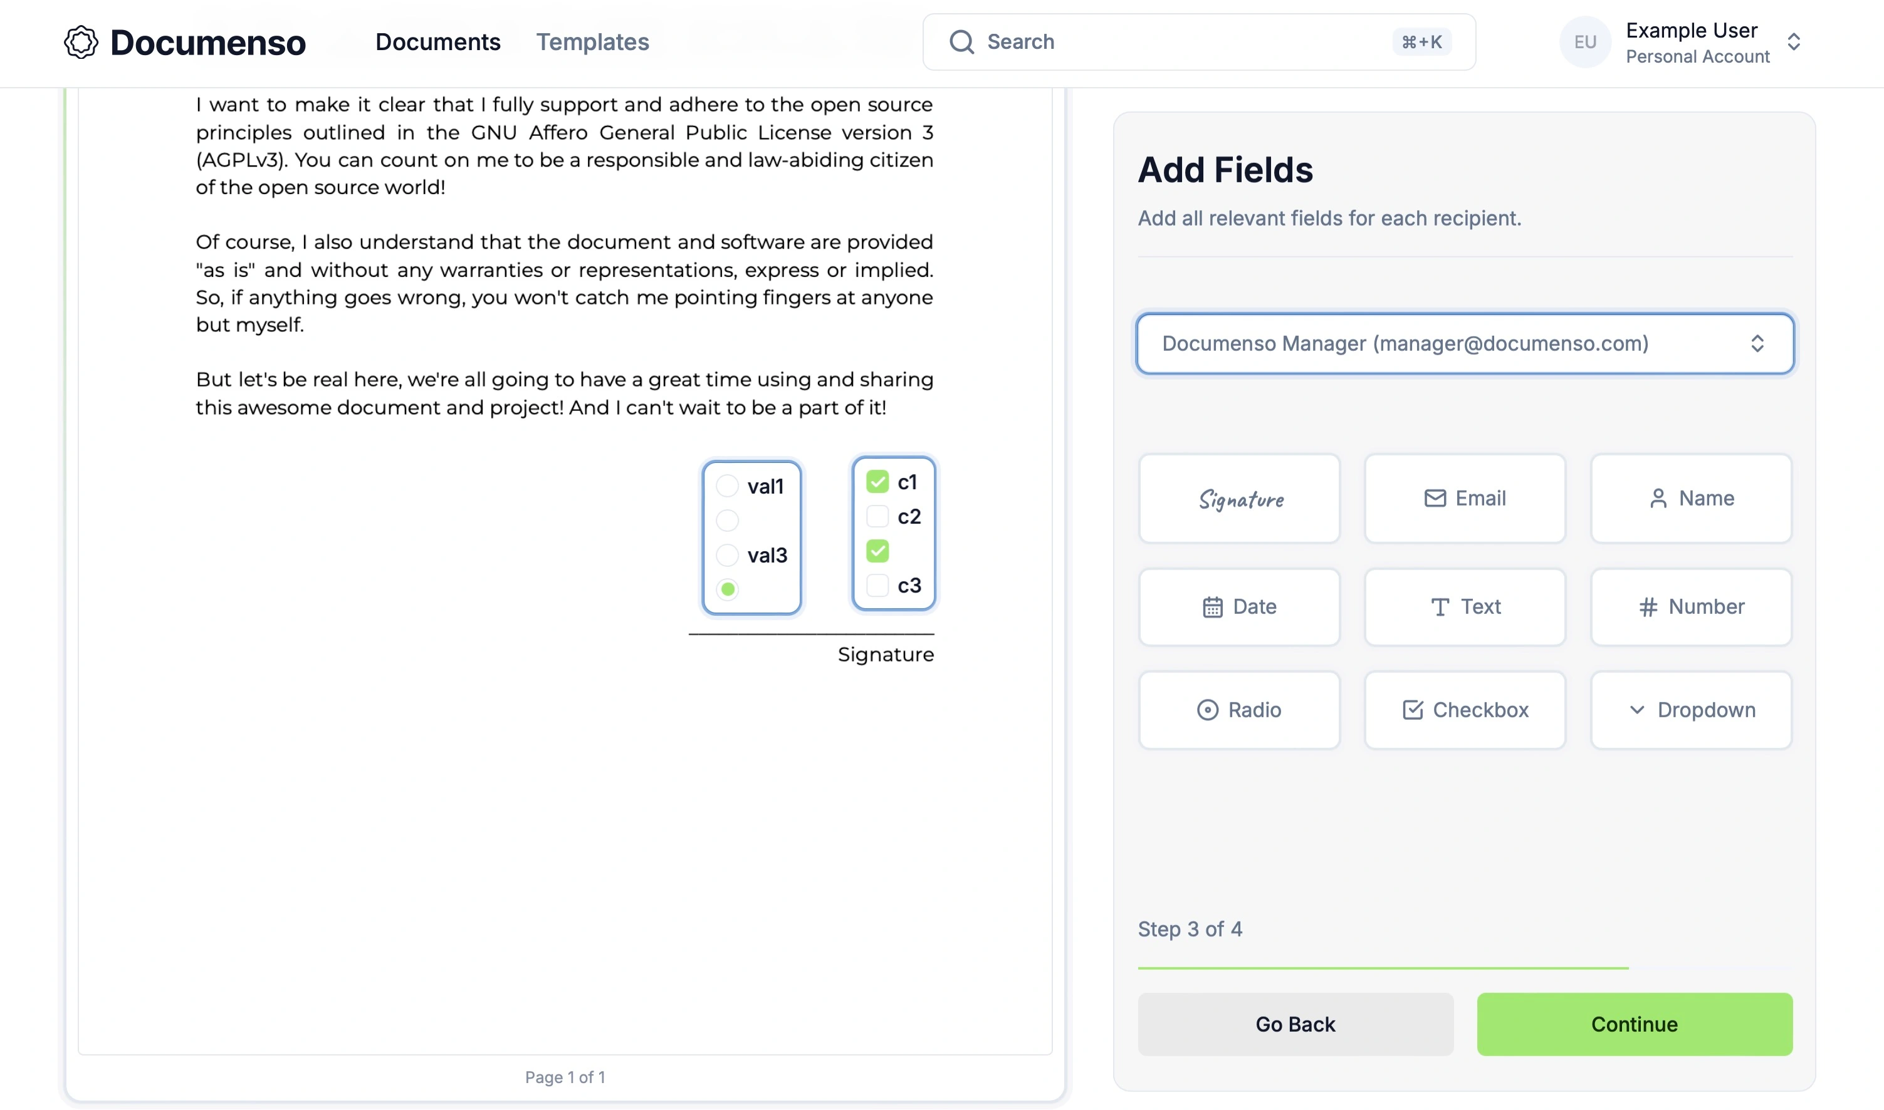Open the Templates tab
The width and height of the screenshot is (1884, 1110).
point(592,42)
